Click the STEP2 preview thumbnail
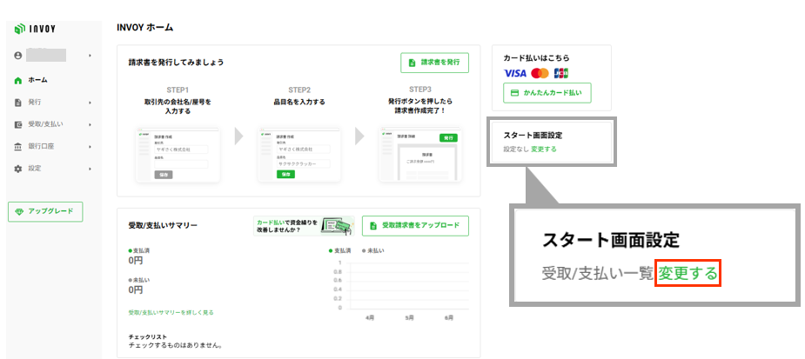Screen dimensions: 805x359 [x=299, y=155]
